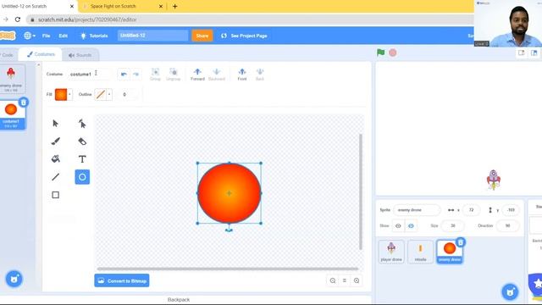Screen dimensions: 542x305
Task: Open Choose a Sprite button
Action: coord(510,291)
